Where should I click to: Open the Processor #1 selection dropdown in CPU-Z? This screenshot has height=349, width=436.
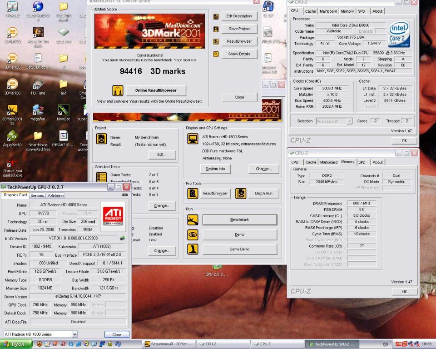(x=349, y=121)
